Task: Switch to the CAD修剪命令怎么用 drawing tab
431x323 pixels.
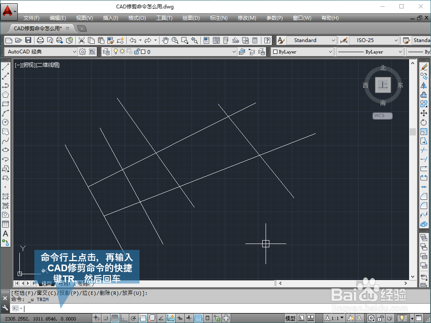Action: tap(38, 28)
